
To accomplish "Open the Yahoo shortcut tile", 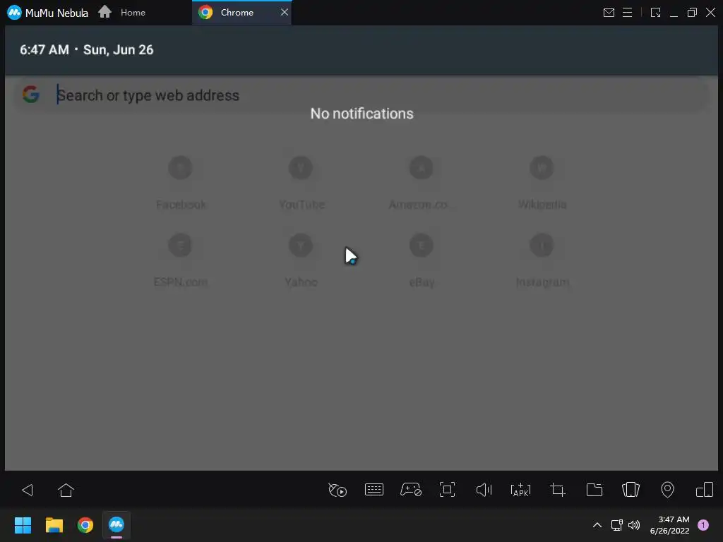I will pyautogui.click(x=301, y=261).
